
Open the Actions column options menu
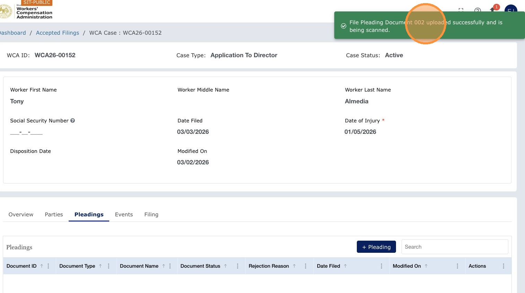click(x=504, y=266)
